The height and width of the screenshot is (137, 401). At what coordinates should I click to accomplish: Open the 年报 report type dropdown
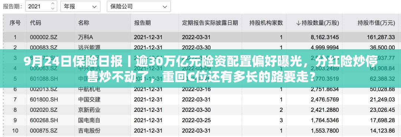(x=80, y=6)
